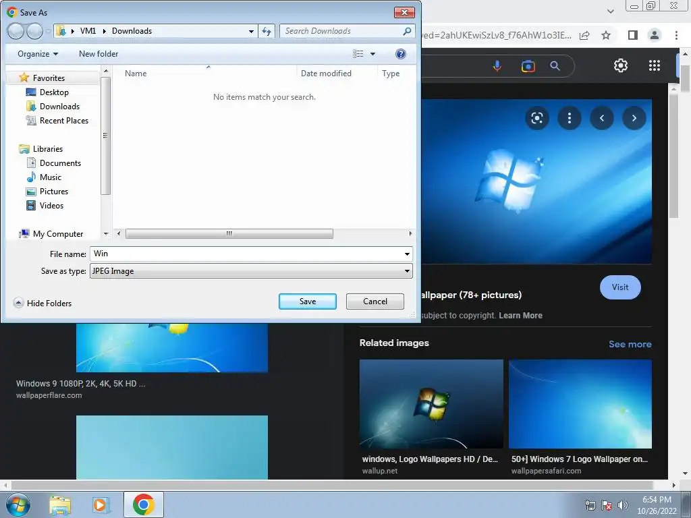Click the See more related images link
The width and height of the screenshot is (691, 518).
click(x=630, y=344)
